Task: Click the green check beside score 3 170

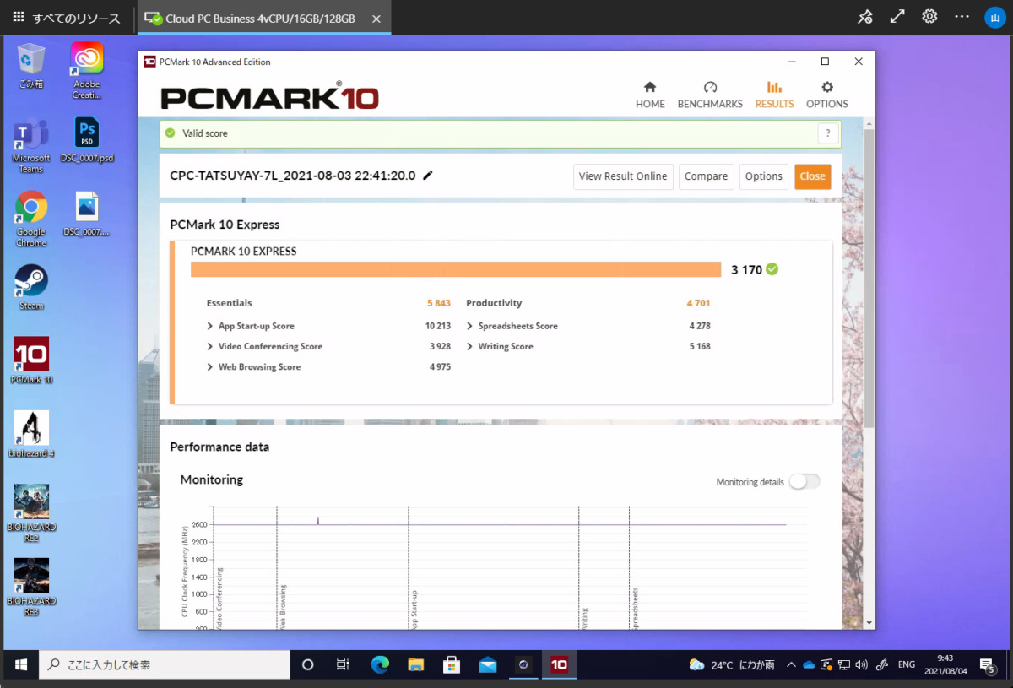Action: pyautogui.click(x=772, y=269)
